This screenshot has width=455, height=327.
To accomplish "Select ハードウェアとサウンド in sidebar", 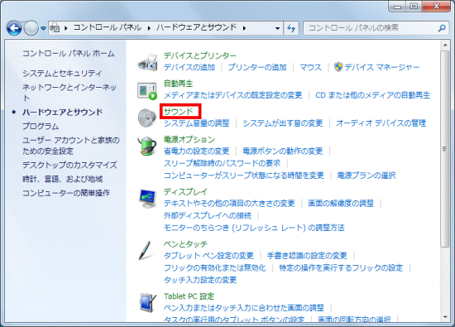I will 62,112.
